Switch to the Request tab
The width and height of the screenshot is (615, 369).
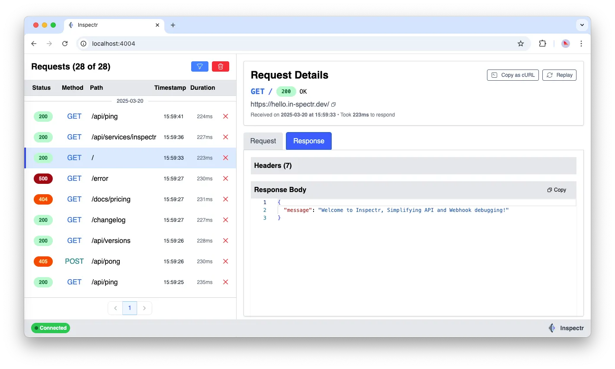pyautogui.click(x=263, y=141)
